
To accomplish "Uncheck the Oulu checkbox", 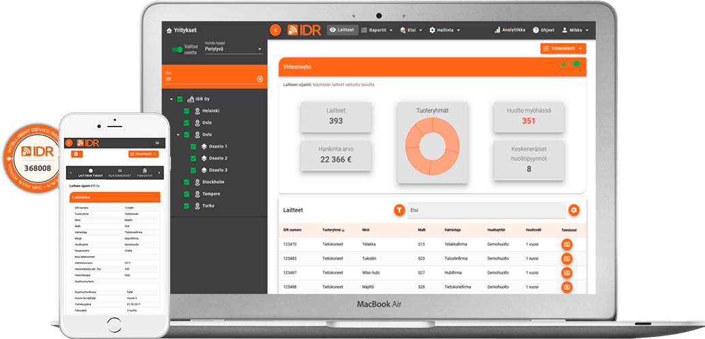I will point(187,134).
